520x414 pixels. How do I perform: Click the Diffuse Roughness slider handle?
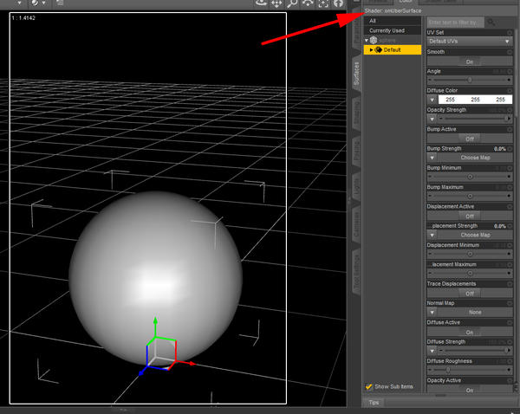pos(448,370)
